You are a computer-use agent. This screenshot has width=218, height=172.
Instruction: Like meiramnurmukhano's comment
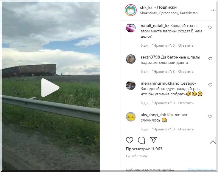click(x=210, y=85)
